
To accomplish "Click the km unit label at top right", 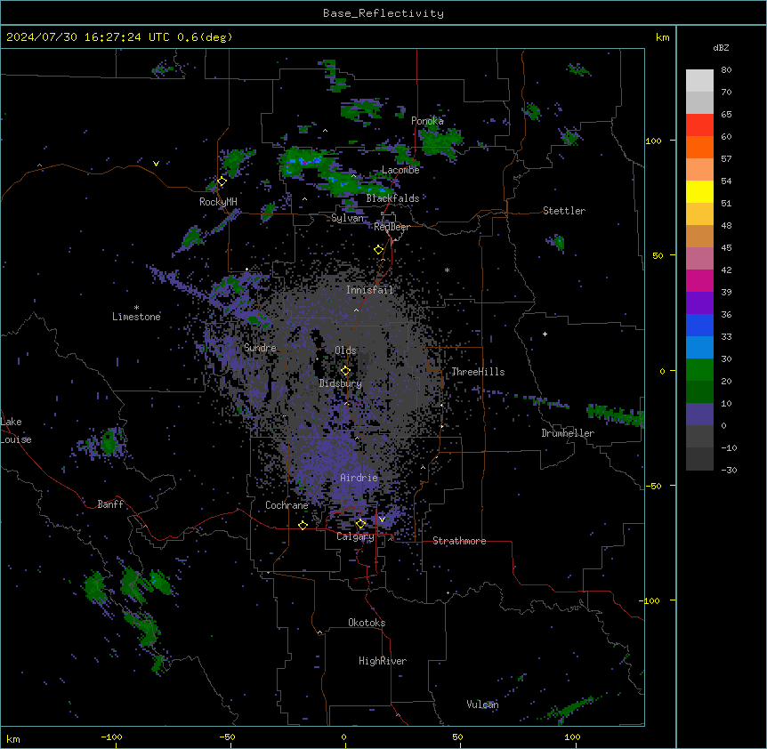I will tap(663, 37).
